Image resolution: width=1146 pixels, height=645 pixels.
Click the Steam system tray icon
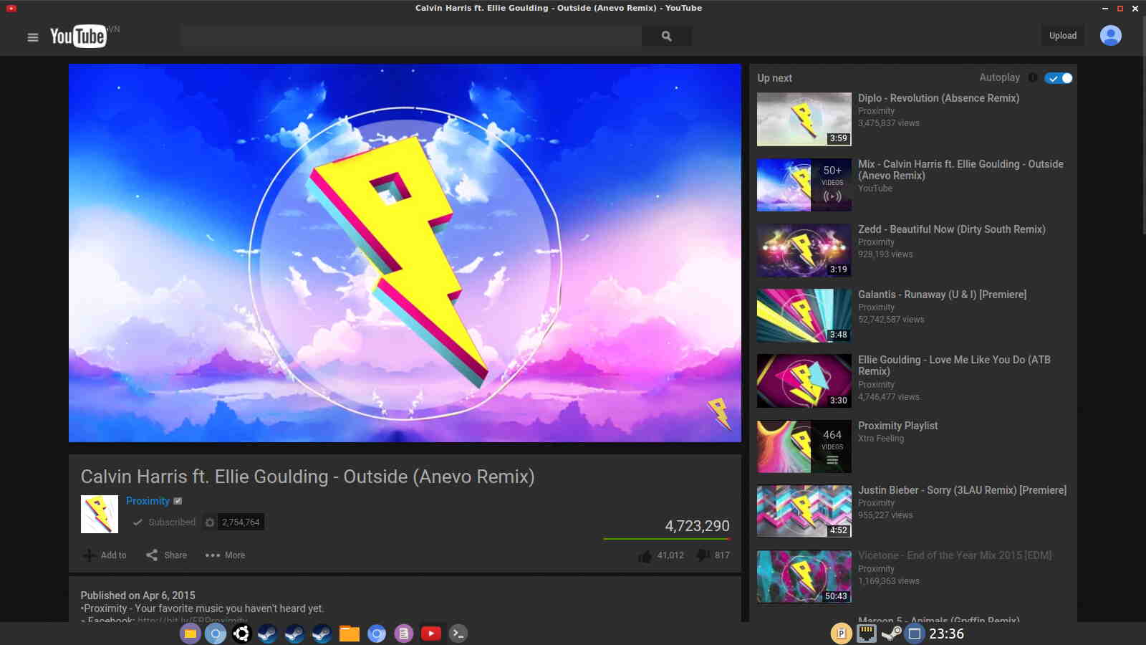(891, 634)
